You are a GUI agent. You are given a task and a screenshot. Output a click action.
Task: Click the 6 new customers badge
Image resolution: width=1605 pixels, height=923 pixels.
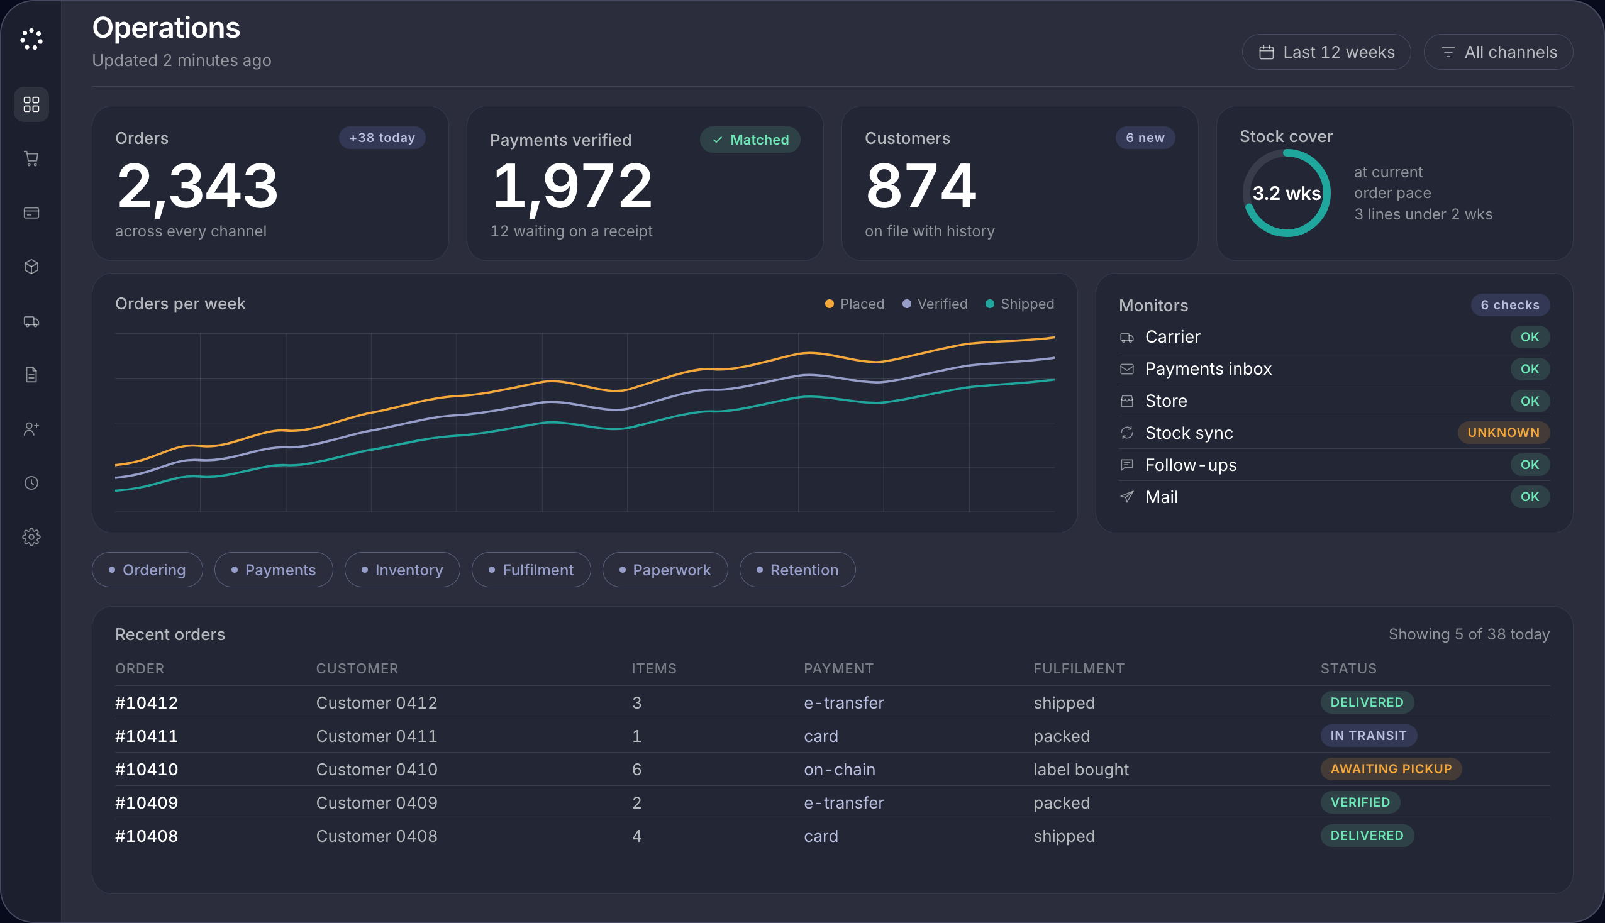pyautogui.click(x=1145, y=138)
